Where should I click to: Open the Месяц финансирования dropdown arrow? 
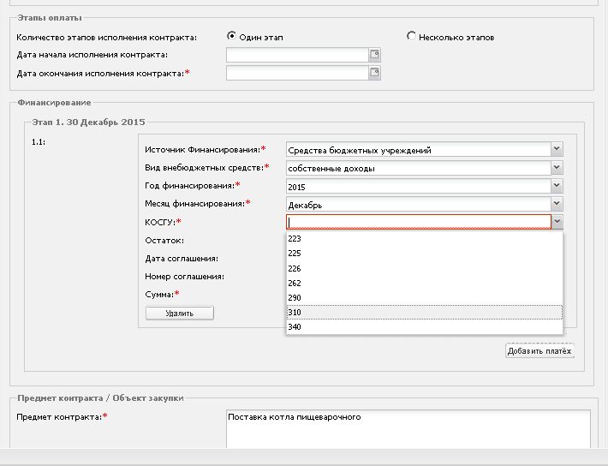[557, 204]
